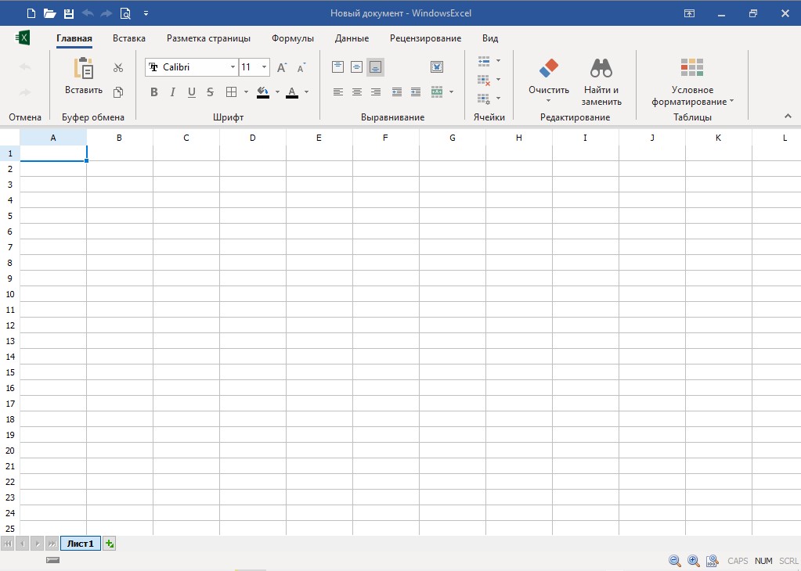The image size is (801, 571).
Task: Click the zoom out magnifier in status bar
Action: (x=674, y=561)
